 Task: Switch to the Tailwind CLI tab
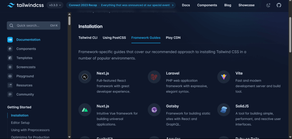(88, 38)
